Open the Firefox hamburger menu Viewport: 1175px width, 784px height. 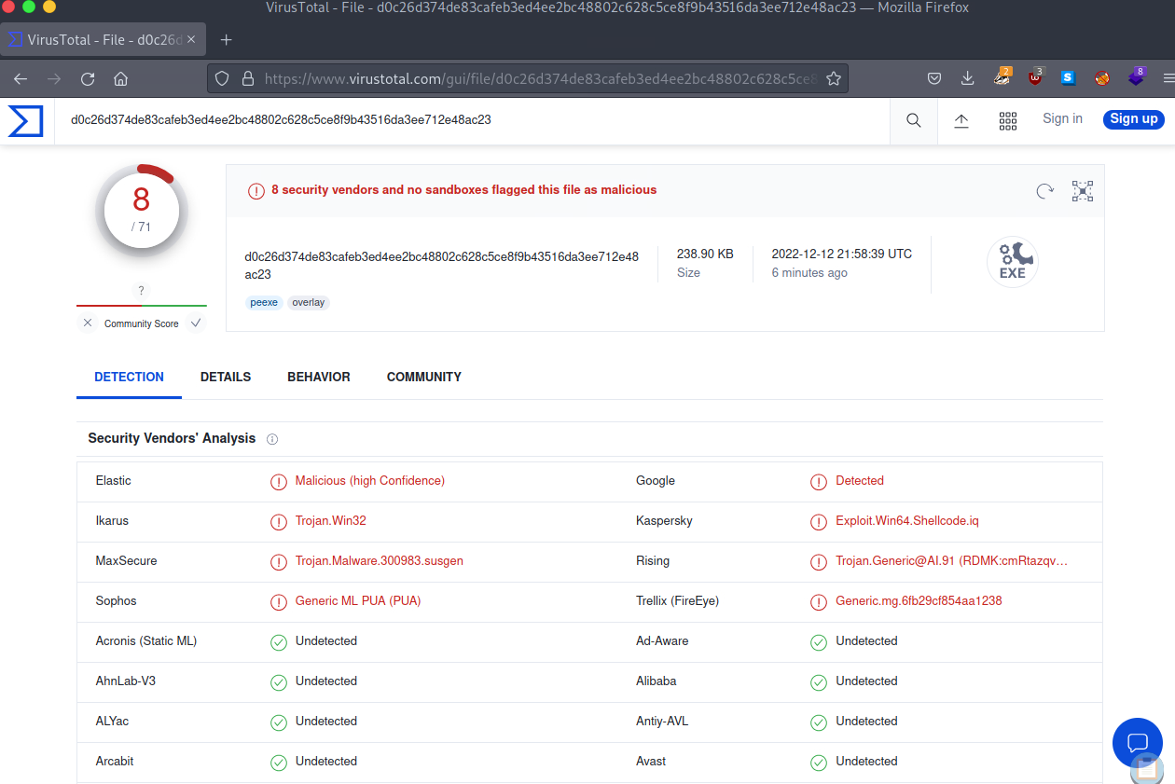point(1168,79)
